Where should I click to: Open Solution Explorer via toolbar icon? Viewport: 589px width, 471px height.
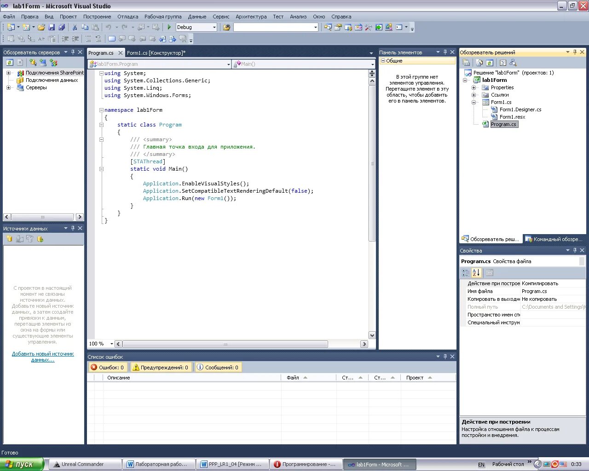click(328, 27)
